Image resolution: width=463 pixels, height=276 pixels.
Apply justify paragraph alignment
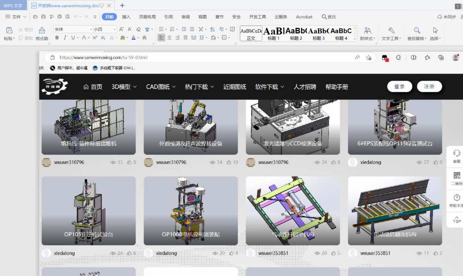(186, 37)
